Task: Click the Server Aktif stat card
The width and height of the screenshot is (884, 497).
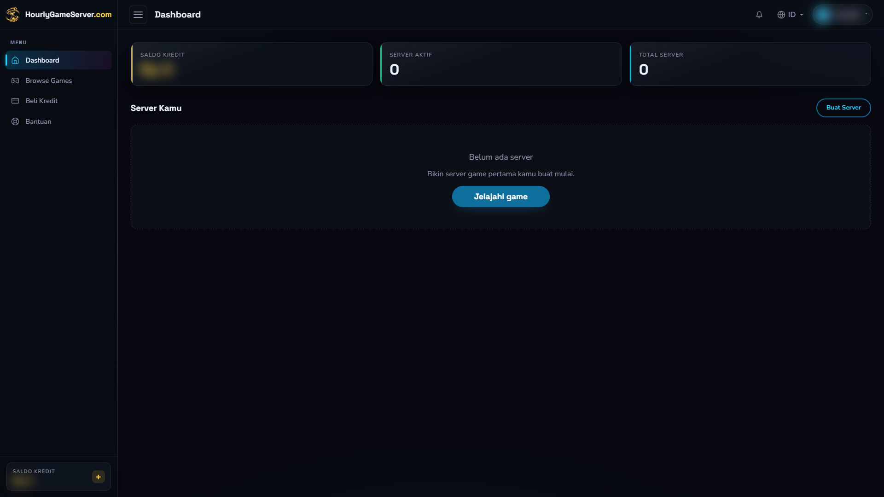Action: point(500,64)
